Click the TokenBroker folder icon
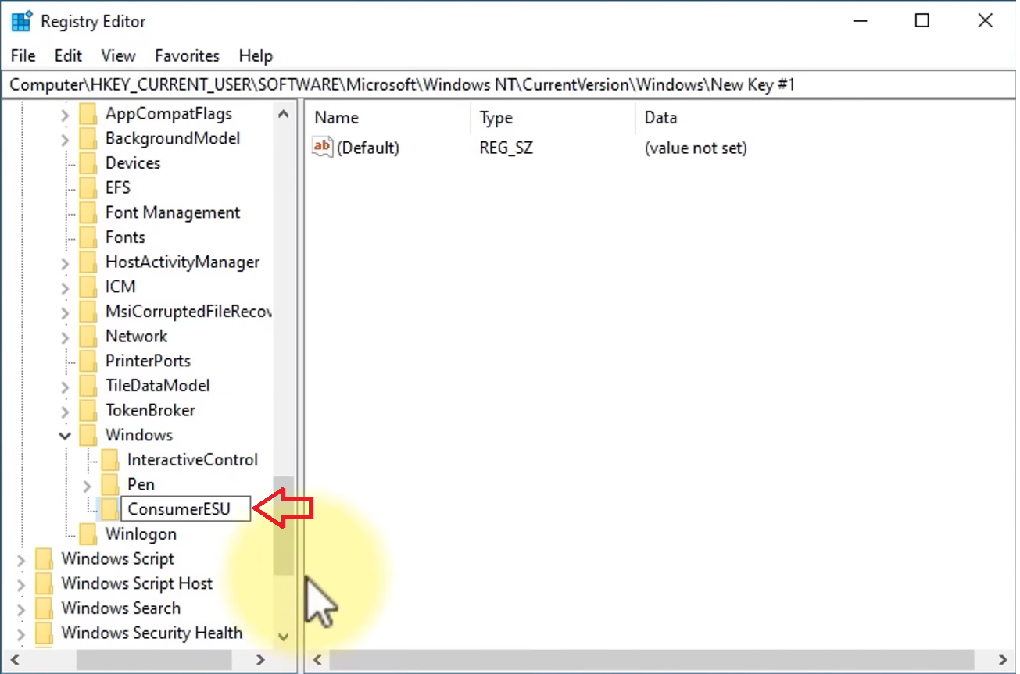The image size is (1020, 674). pyautogui.click(x=88, y=411)
